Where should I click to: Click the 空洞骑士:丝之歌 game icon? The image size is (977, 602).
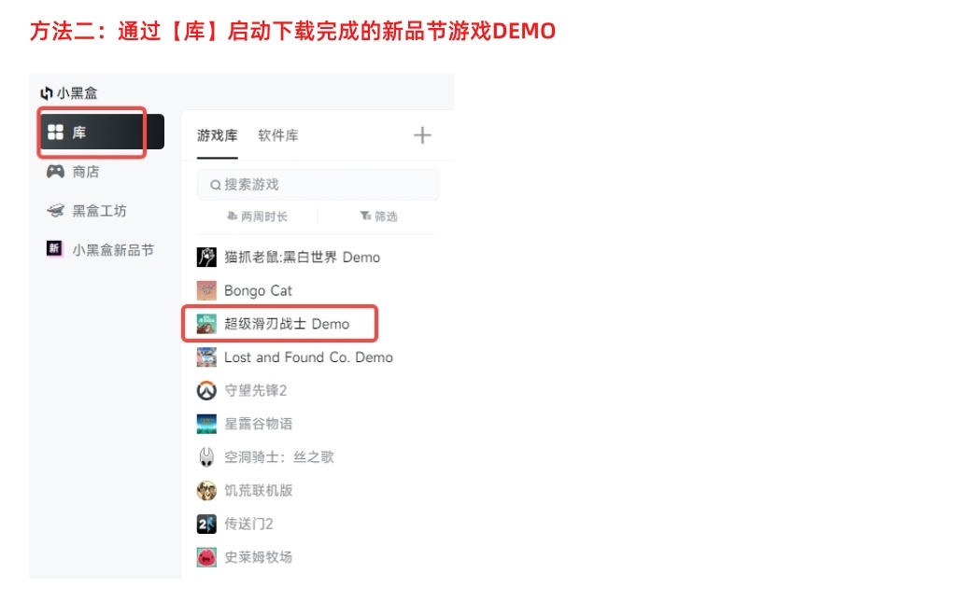206,457
